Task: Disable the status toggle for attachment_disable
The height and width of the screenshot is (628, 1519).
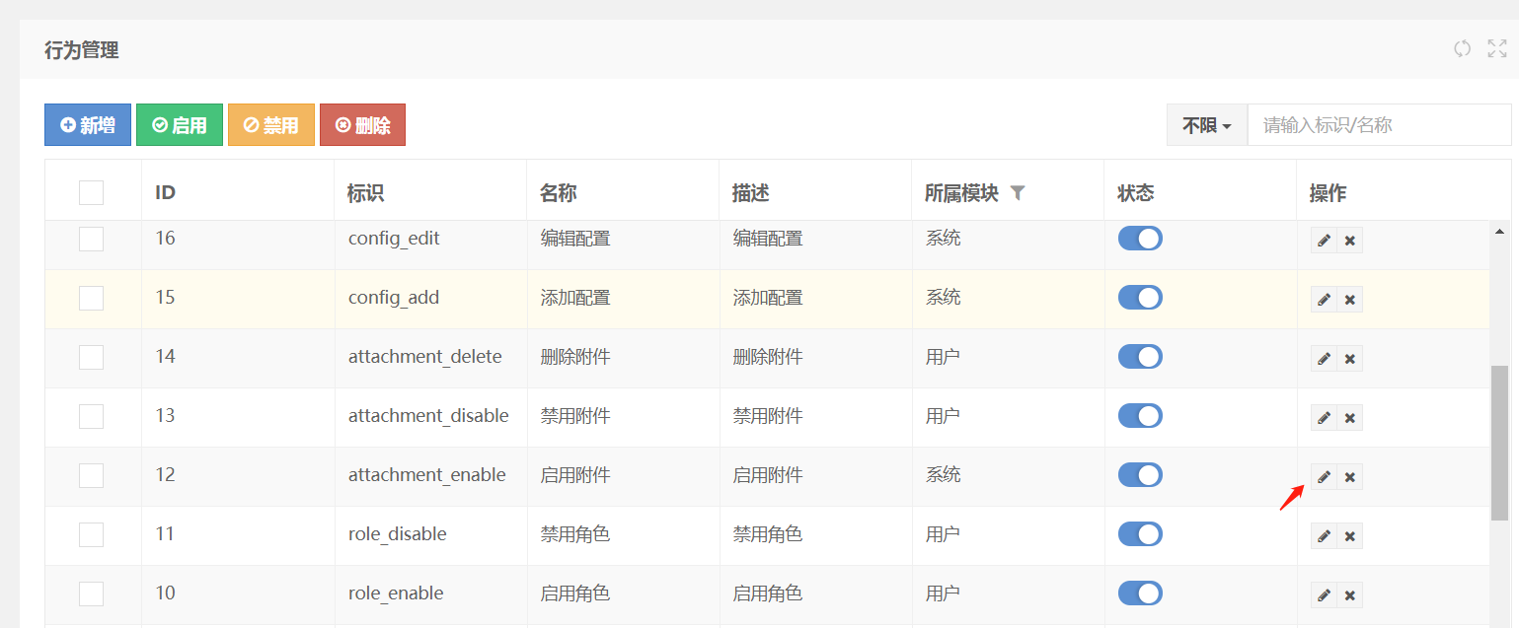Action: [x=1140, y=415]
